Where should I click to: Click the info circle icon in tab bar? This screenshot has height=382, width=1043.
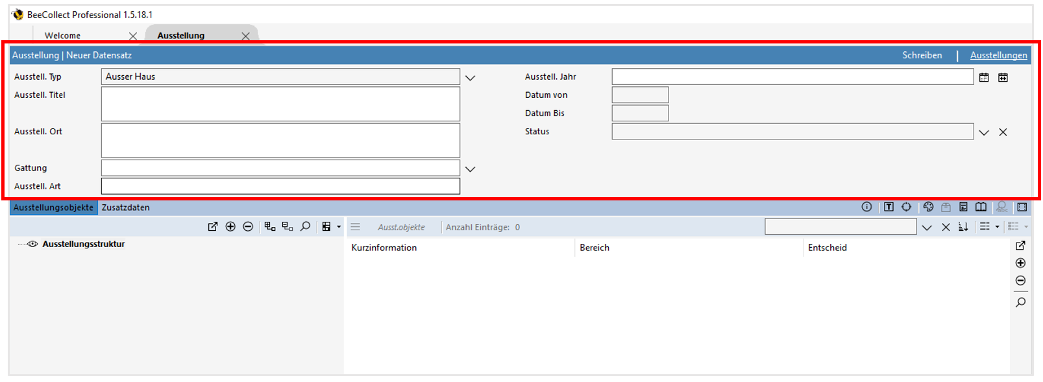(x=866, y=207)
